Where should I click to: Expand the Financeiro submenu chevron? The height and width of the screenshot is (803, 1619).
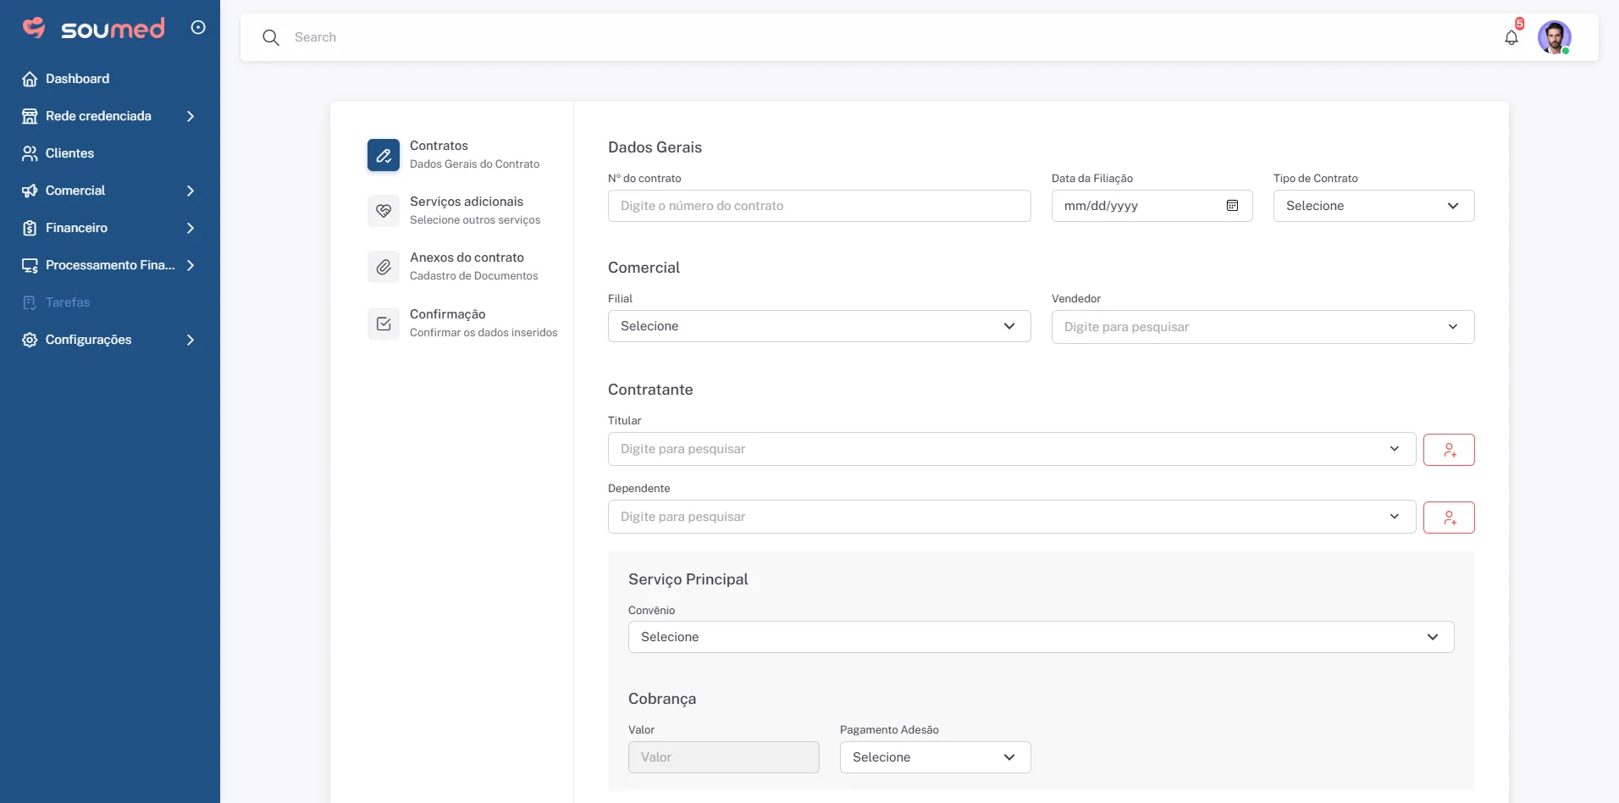(x=191, y=228)
